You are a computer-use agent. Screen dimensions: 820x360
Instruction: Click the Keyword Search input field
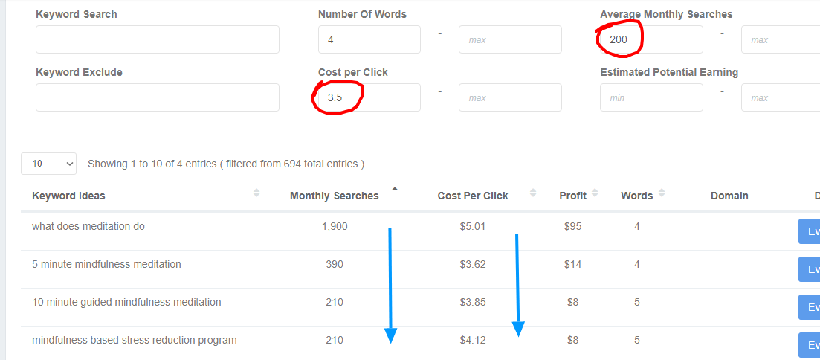click(x=158, y=39)
